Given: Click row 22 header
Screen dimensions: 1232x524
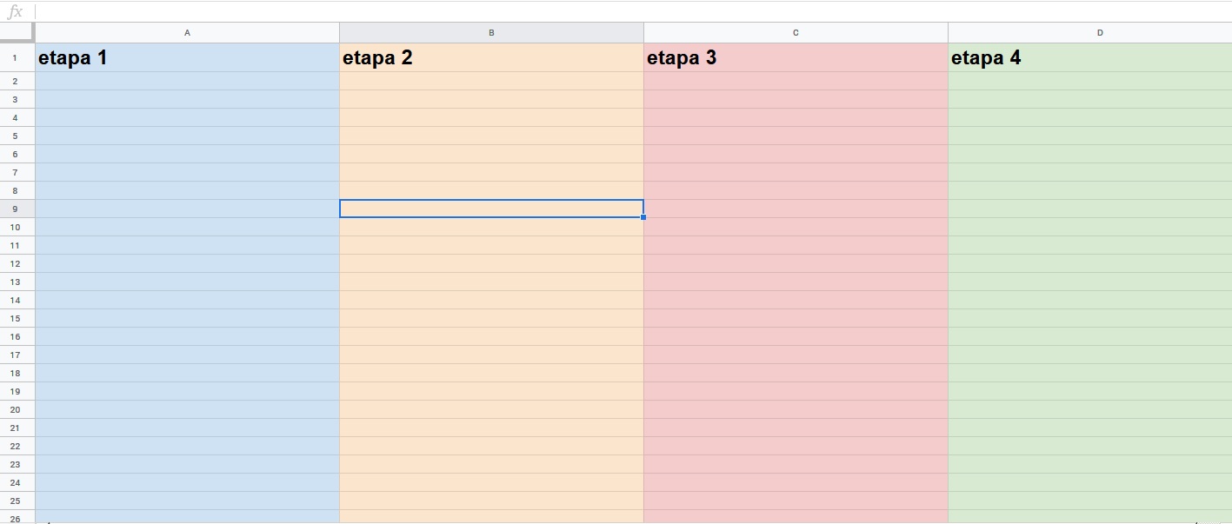Looking at the screenshot, I should (x=17, y=446).
